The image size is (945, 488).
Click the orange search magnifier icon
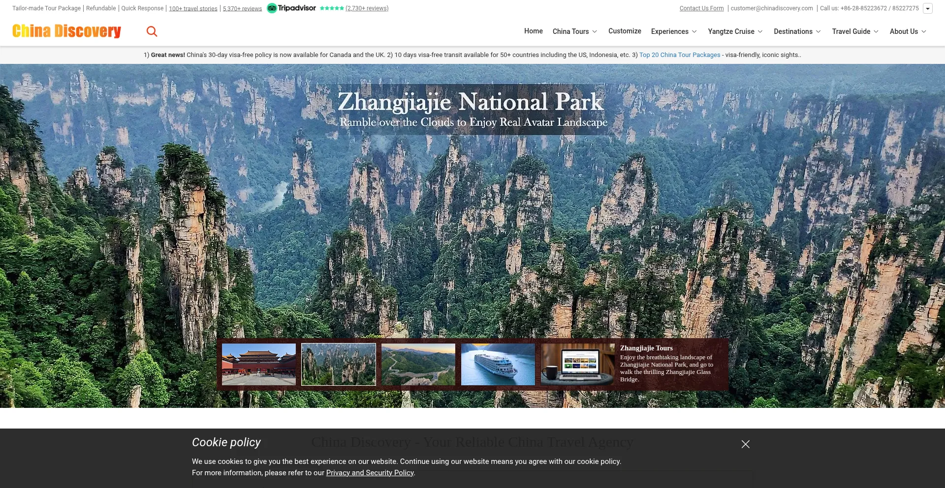tap(152, 31)
